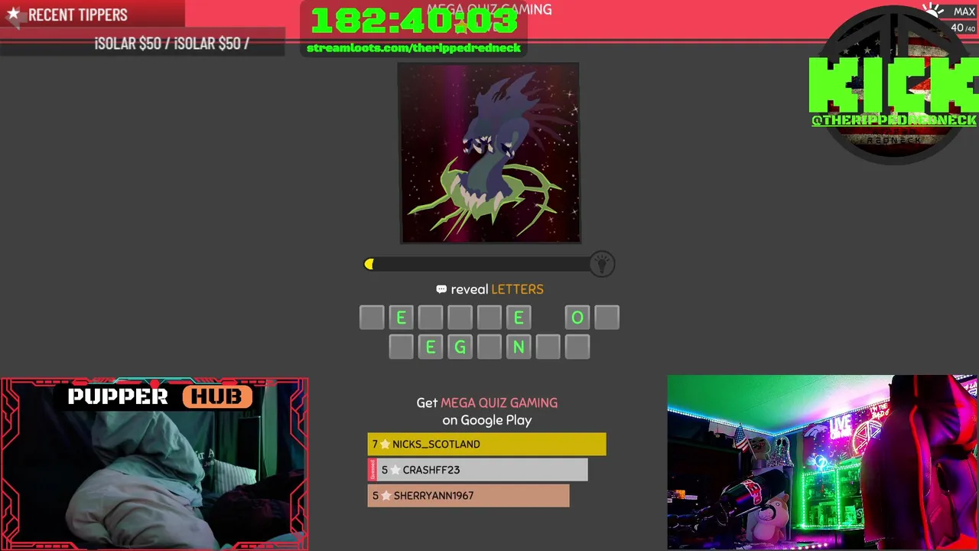Screen dimensions: 979x551
Task: Click the orange HUB badge
Action: pyautogui.click(x=217, y=396)
